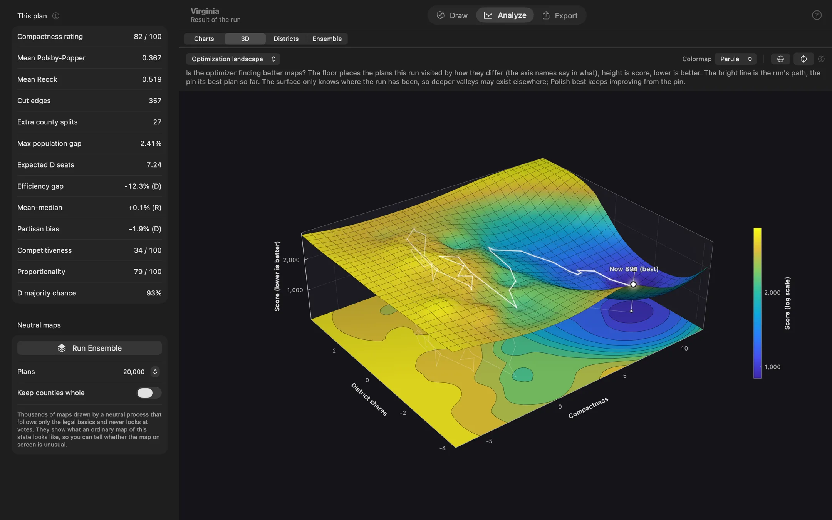Click the crosshair recenter icon button
The image size is (832, 520).
coord(803,59)
